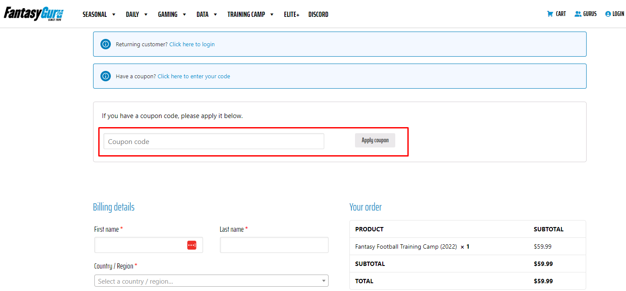Focus the Last name field
Screen dimensions: 626x291
click(274, 245)
